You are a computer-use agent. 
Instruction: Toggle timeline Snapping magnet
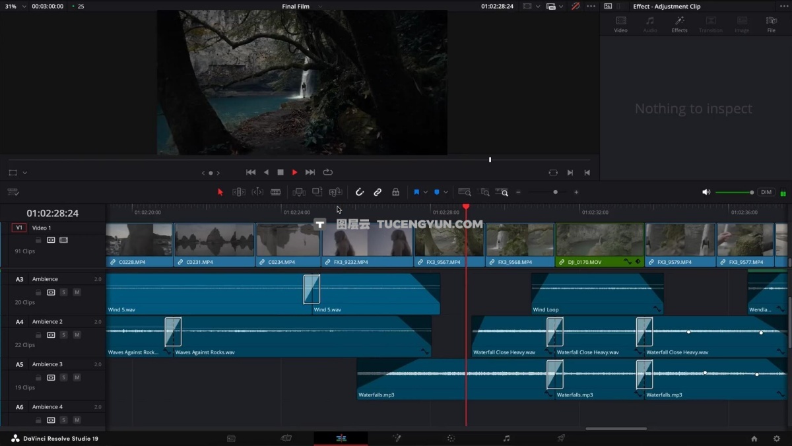pyautogui.click(x=360, y=192)
